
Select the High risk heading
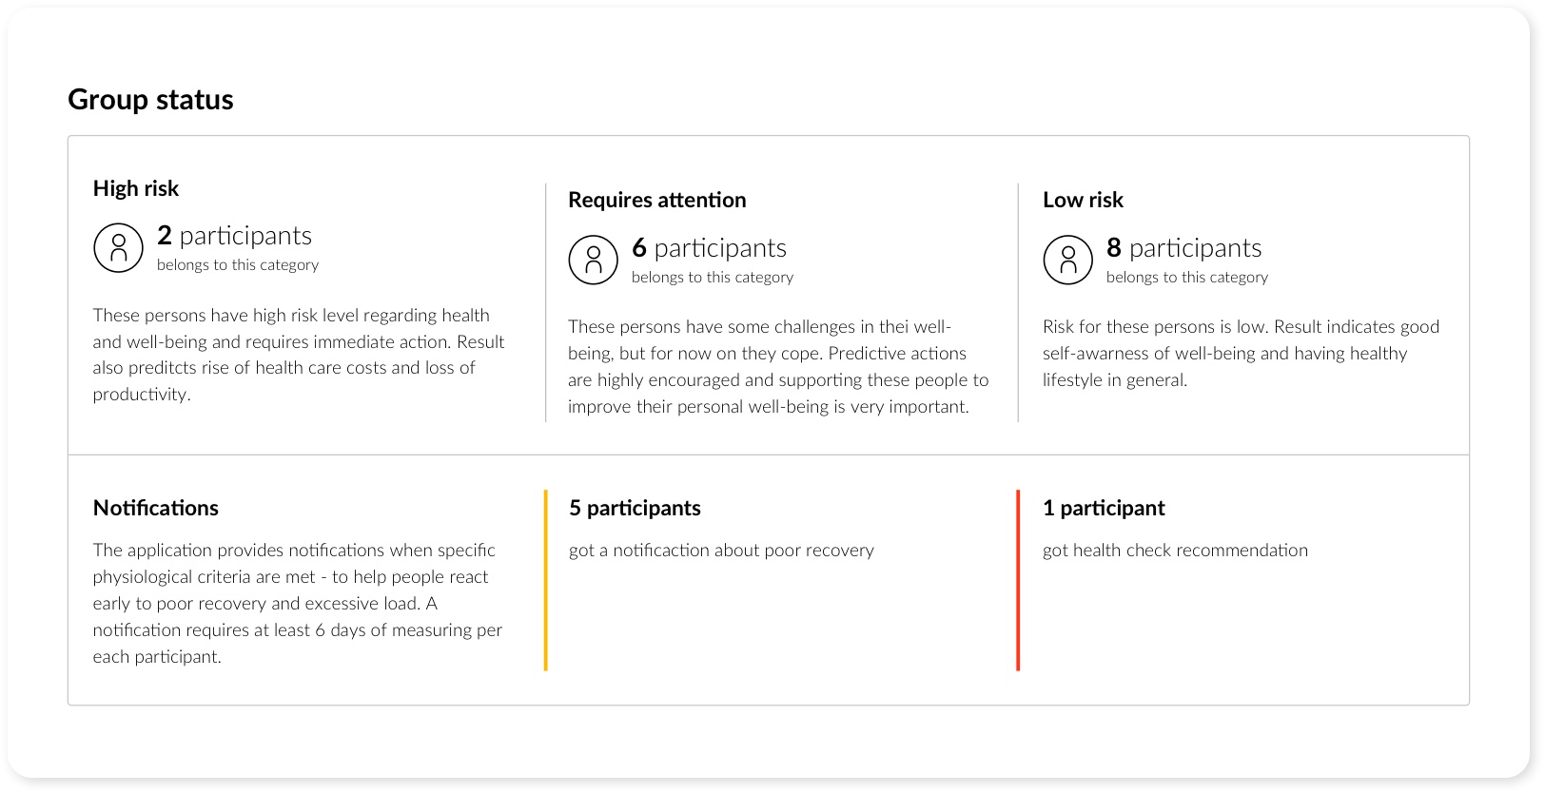pos(136,188)
